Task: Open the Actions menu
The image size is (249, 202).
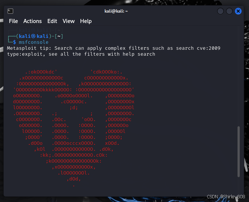Action: [x=32, y=21]
